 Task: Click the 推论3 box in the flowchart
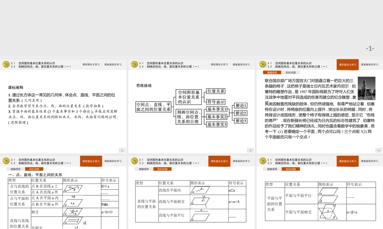(x=241, y=121)
